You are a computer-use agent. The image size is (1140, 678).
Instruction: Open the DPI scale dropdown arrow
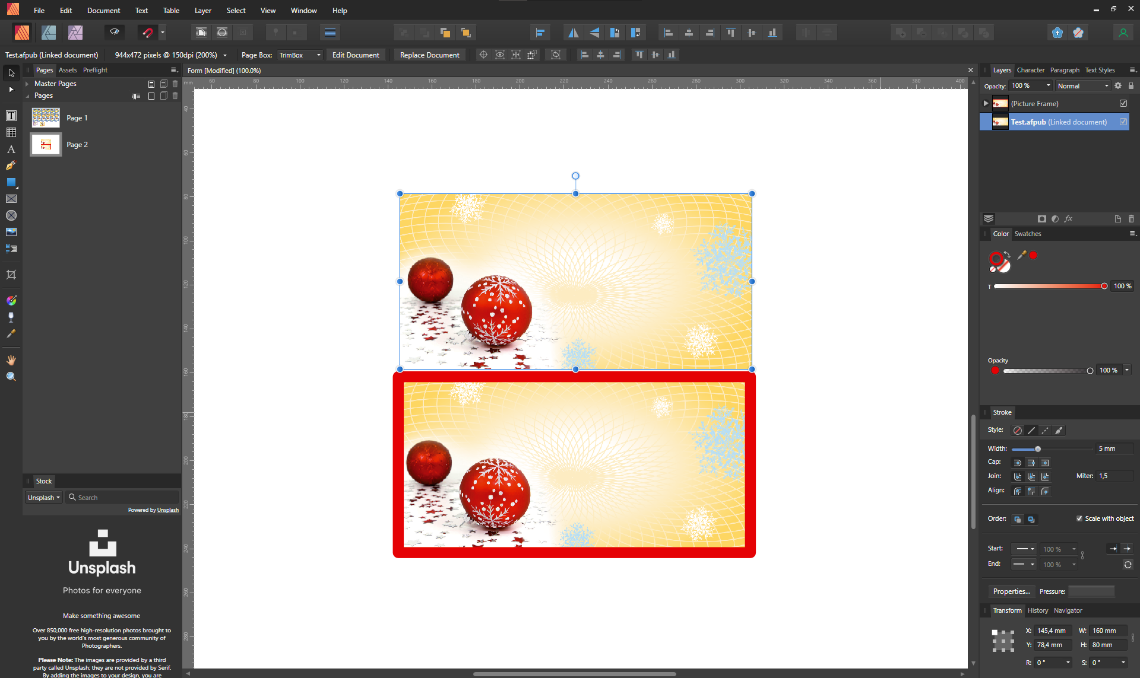225,55
